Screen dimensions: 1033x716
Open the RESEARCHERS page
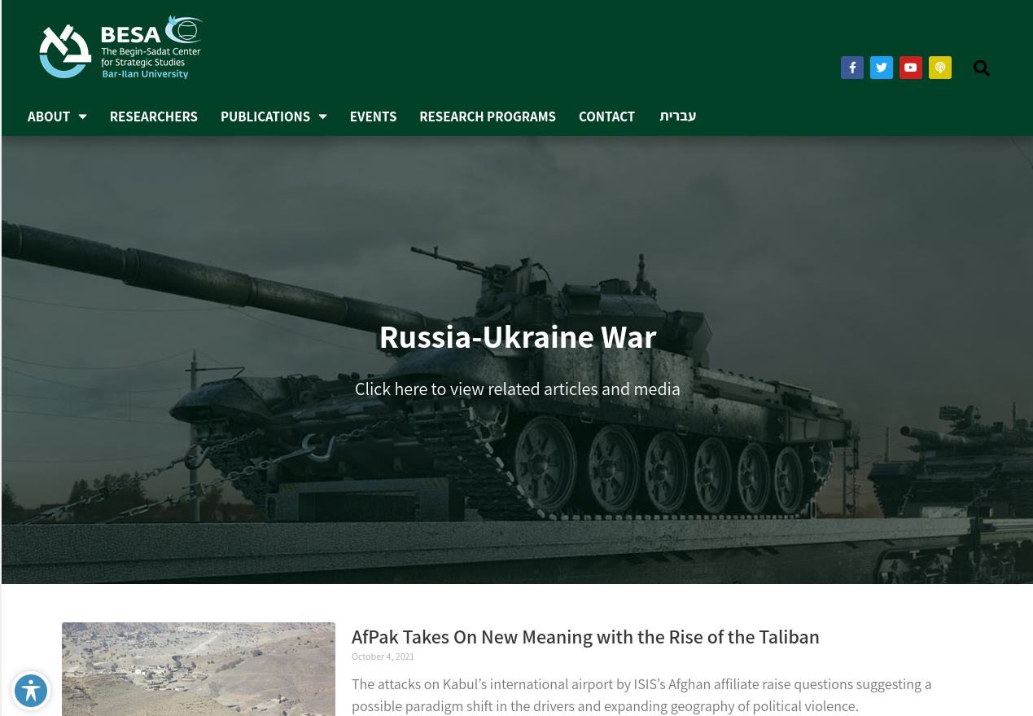point(153,116)
